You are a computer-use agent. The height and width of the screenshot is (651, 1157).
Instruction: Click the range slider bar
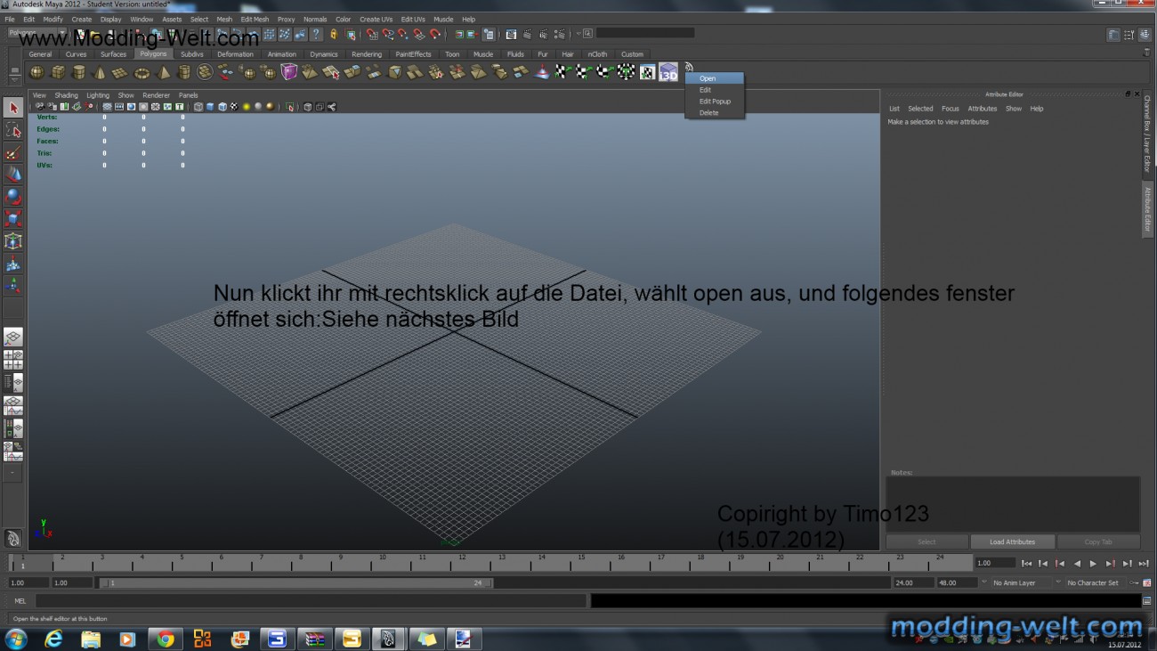point(295,582)
